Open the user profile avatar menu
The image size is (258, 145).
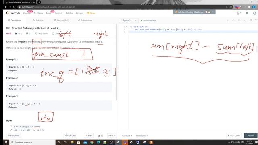[255, 13]
